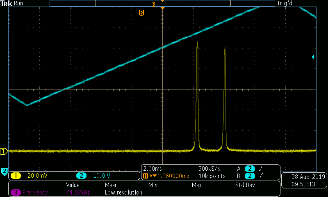
Task: Click the Min column header
Action: point(153,185)
